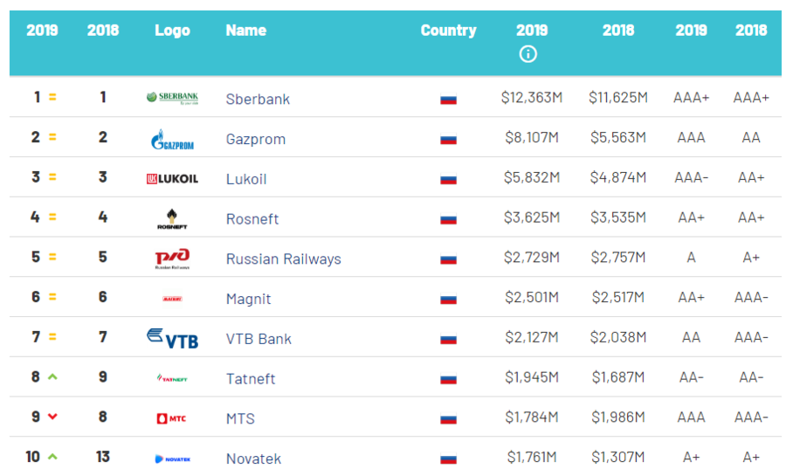This screenshot has height=476, width=786.
Task: Click the Rosneft logo
Action: tap(172, 218)
